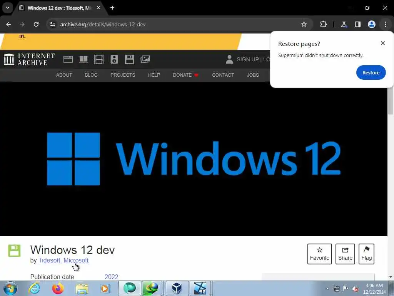Screen dimensions: 394x296
Task: View site information icon in address bar
Action: (52, 24)
